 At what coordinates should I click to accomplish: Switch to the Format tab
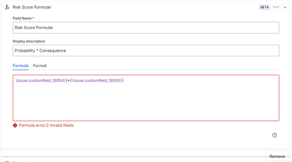(40, 66)
